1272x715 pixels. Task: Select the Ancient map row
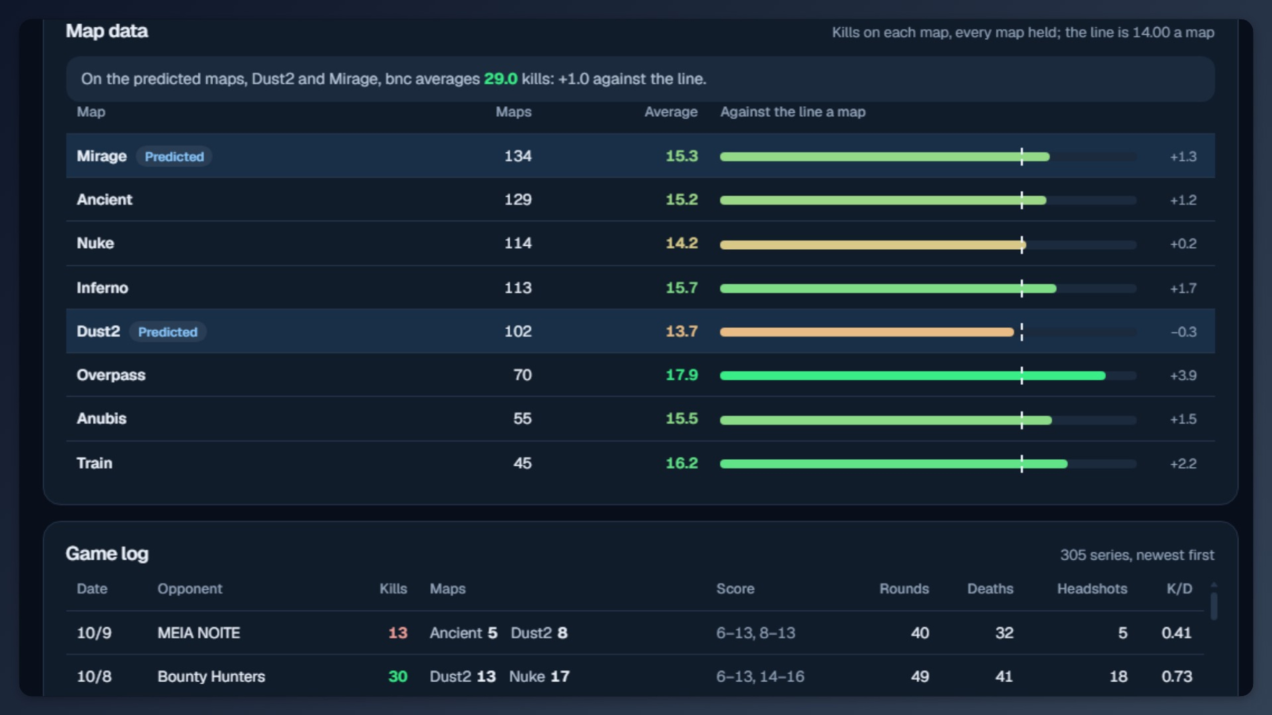[x=640, y=200]
